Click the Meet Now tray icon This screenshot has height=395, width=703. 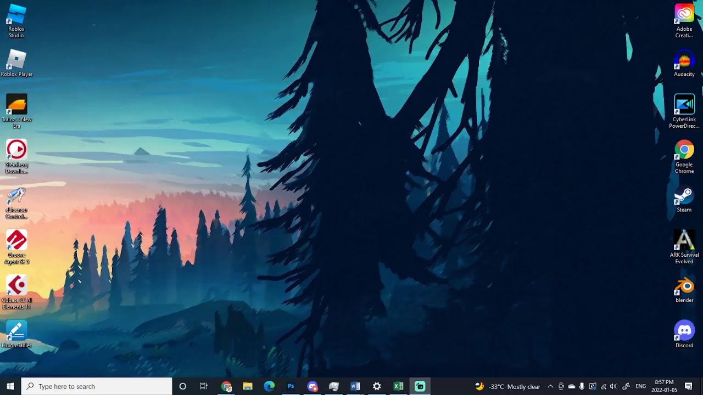coord(561,386)
